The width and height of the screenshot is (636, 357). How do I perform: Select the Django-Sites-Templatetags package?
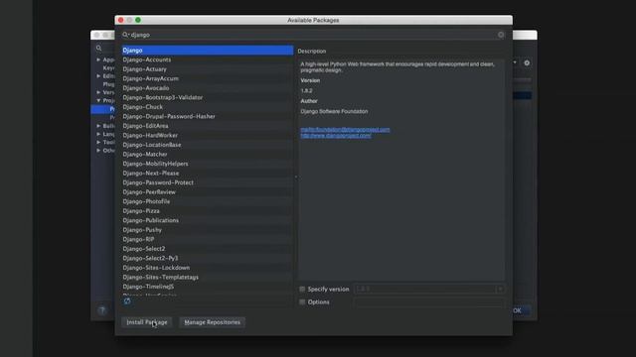point(208,277)
